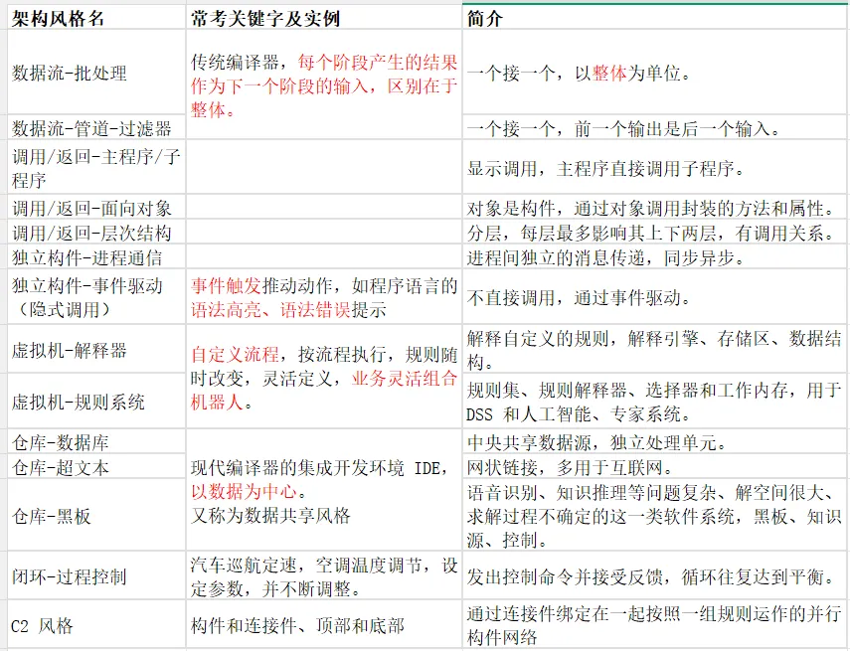Click empty keyword cell beside '调用/返回-面向对象'
Image resolution: width=850 pixels, height=651 pixels.
coord(324,207)
